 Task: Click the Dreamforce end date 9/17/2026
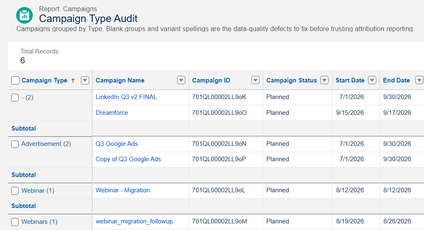pyautogui.click(x=397, y=113)
